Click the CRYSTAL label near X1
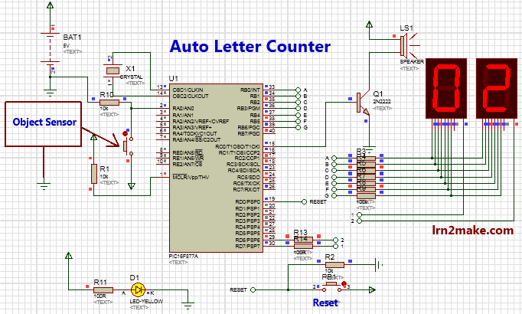The width and height of the screenshot is (522, 314). (131, 77)
